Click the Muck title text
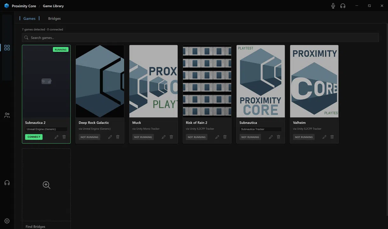The height and width of the screenshot is (229, 388). (x=137, y=122)
